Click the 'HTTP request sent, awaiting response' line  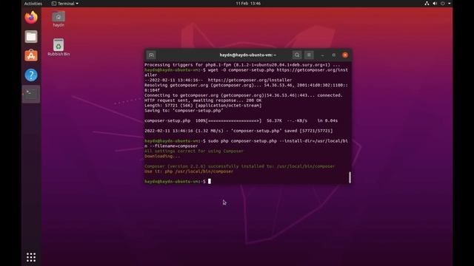(203, 100)
